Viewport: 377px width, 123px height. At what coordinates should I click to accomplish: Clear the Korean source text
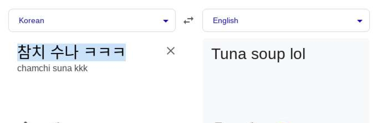coord(171,51)
